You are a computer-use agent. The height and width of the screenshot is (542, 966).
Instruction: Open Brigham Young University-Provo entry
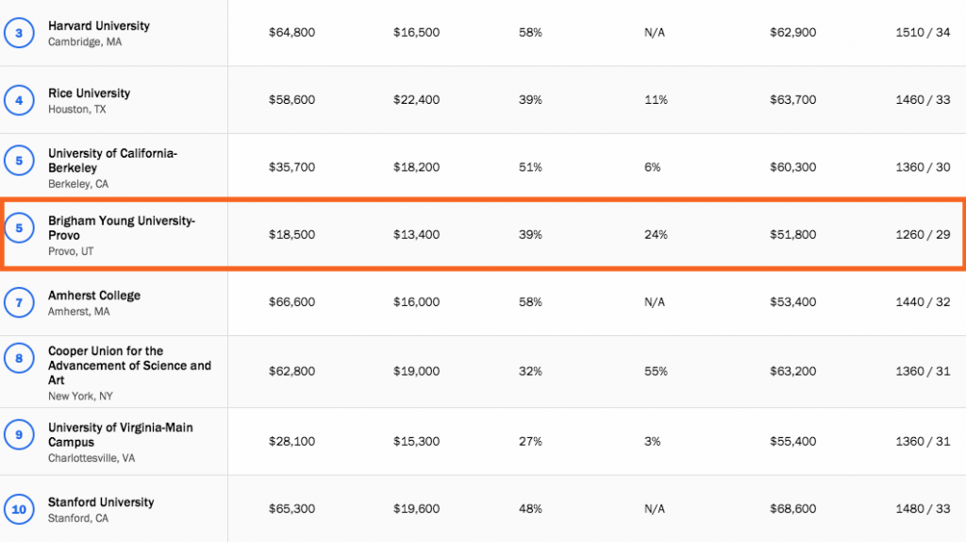coord(122,228)
